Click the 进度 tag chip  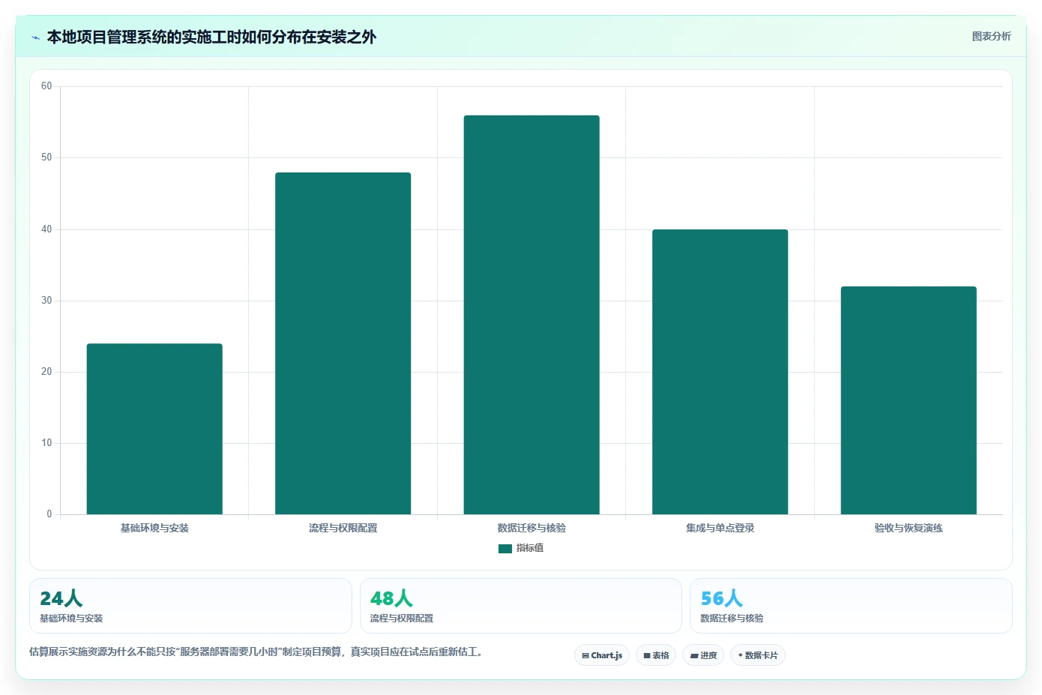[703, 655]
